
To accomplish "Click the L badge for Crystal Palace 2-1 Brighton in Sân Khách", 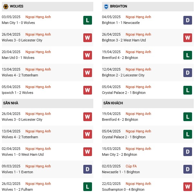I will click(188, 134).
